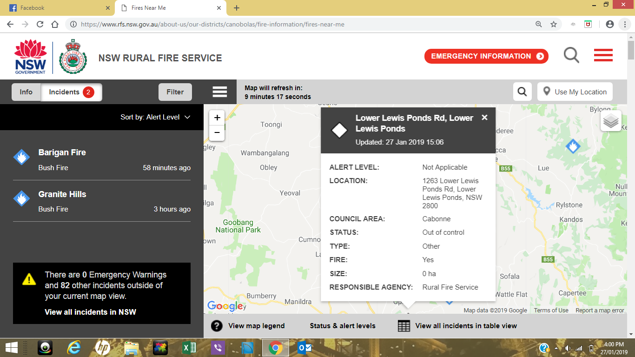
Task: Click Granite Hills' blue flame icon
Action: click(x=21, y=199)
